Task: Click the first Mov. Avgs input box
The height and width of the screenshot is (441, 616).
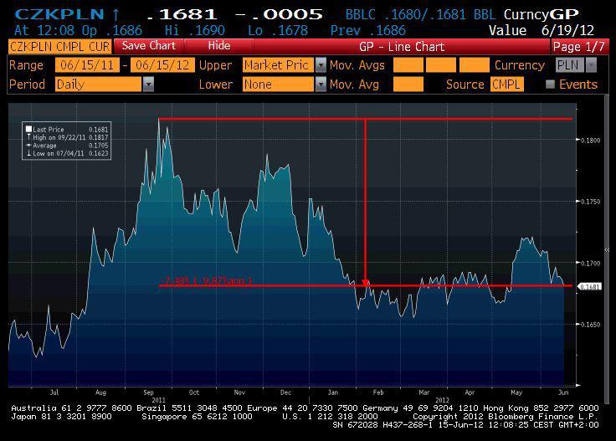Action: pos(408,65)
